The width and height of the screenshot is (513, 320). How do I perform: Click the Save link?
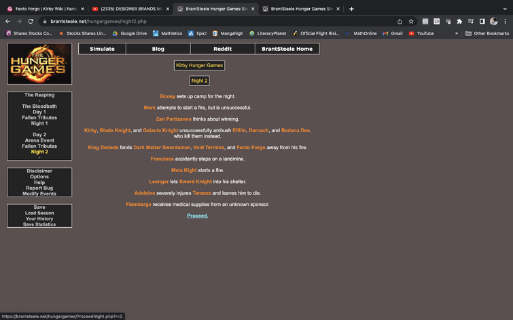(39, 207)
